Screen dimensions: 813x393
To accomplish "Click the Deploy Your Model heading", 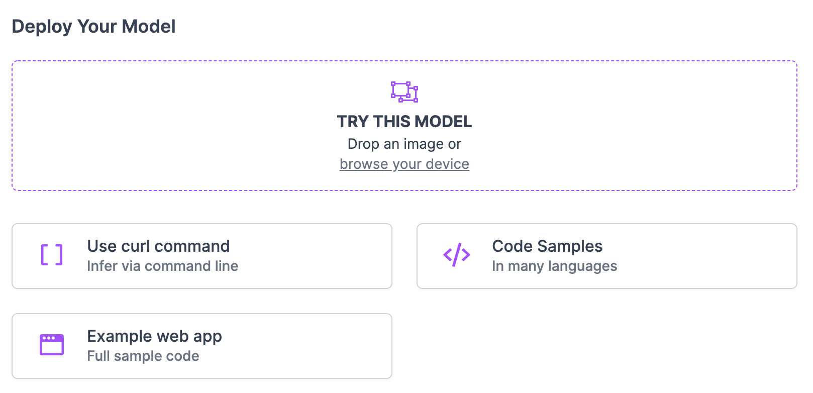I will [94, 27].
